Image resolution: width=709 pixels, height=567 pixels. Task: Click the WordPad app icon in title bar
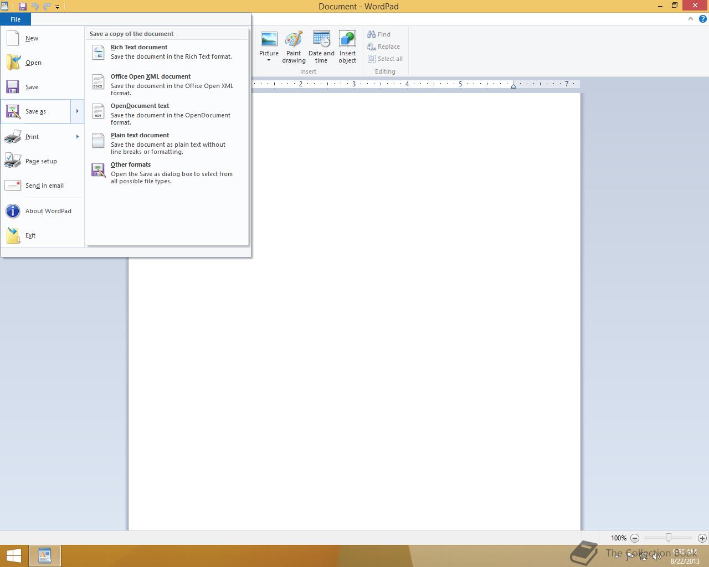coord(4,6)
